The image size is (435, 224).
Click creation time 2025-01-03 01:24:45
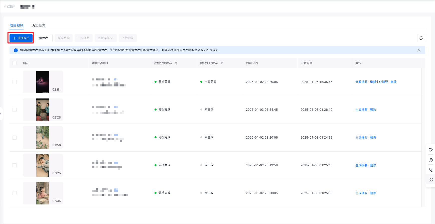coord(262,110)
